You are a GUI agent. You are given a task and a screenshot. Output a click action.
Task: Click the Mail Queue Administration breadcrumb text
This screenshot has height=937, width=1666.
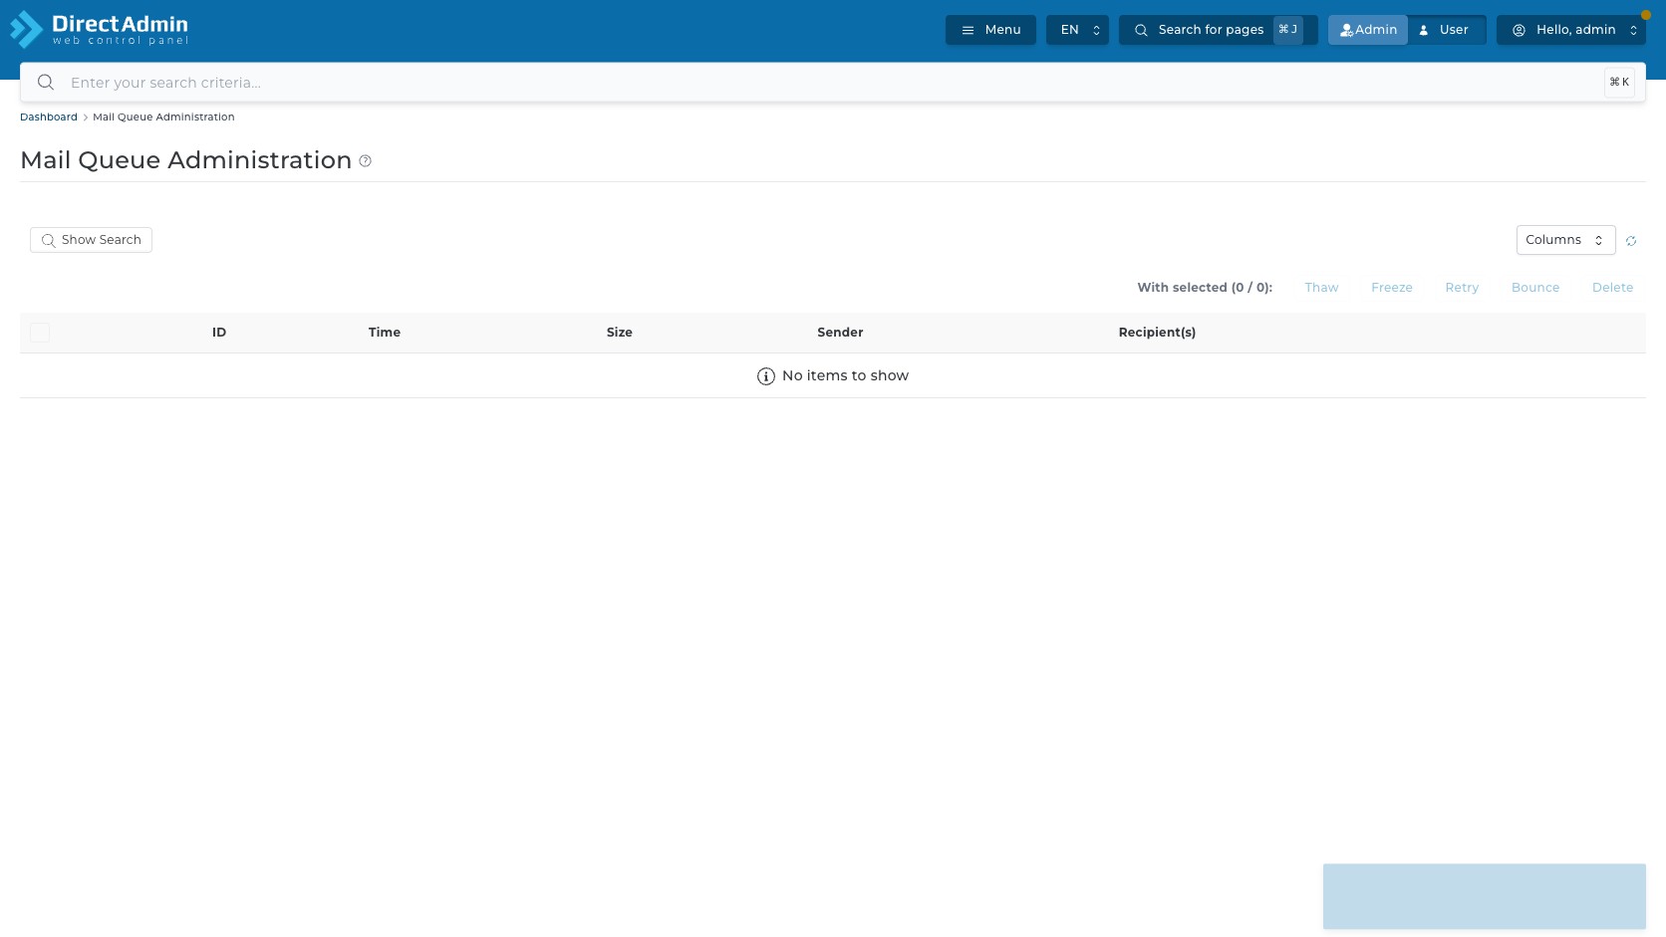(x=163, y=117)
